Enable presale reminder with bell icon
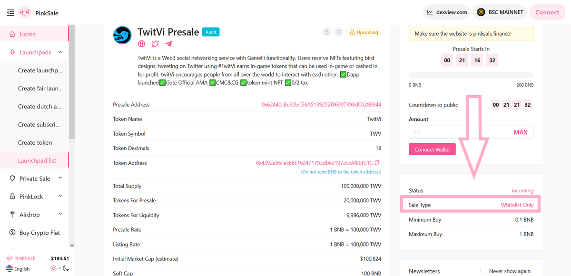The image size is (571, 276). pyautogui.click(x=326, y=32)
